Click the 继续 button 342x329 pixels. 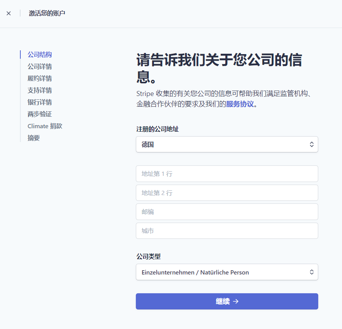227,301
